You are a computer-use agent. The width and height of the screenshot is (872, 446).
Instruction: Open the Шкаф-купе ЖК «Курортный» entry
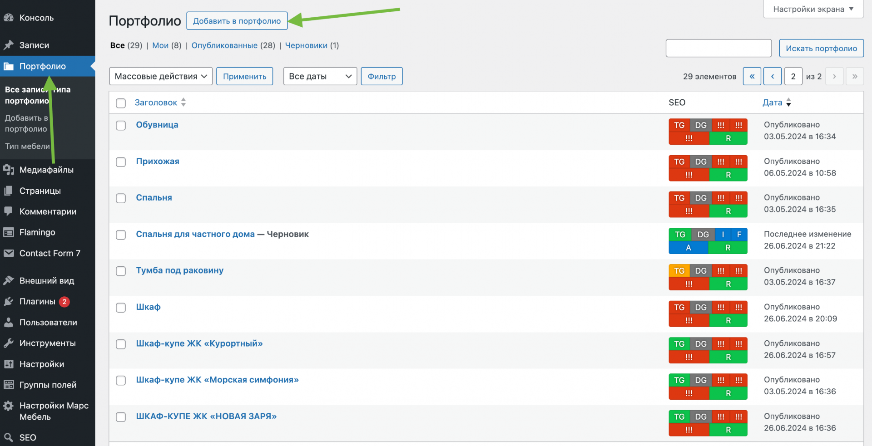coord(199,343)
